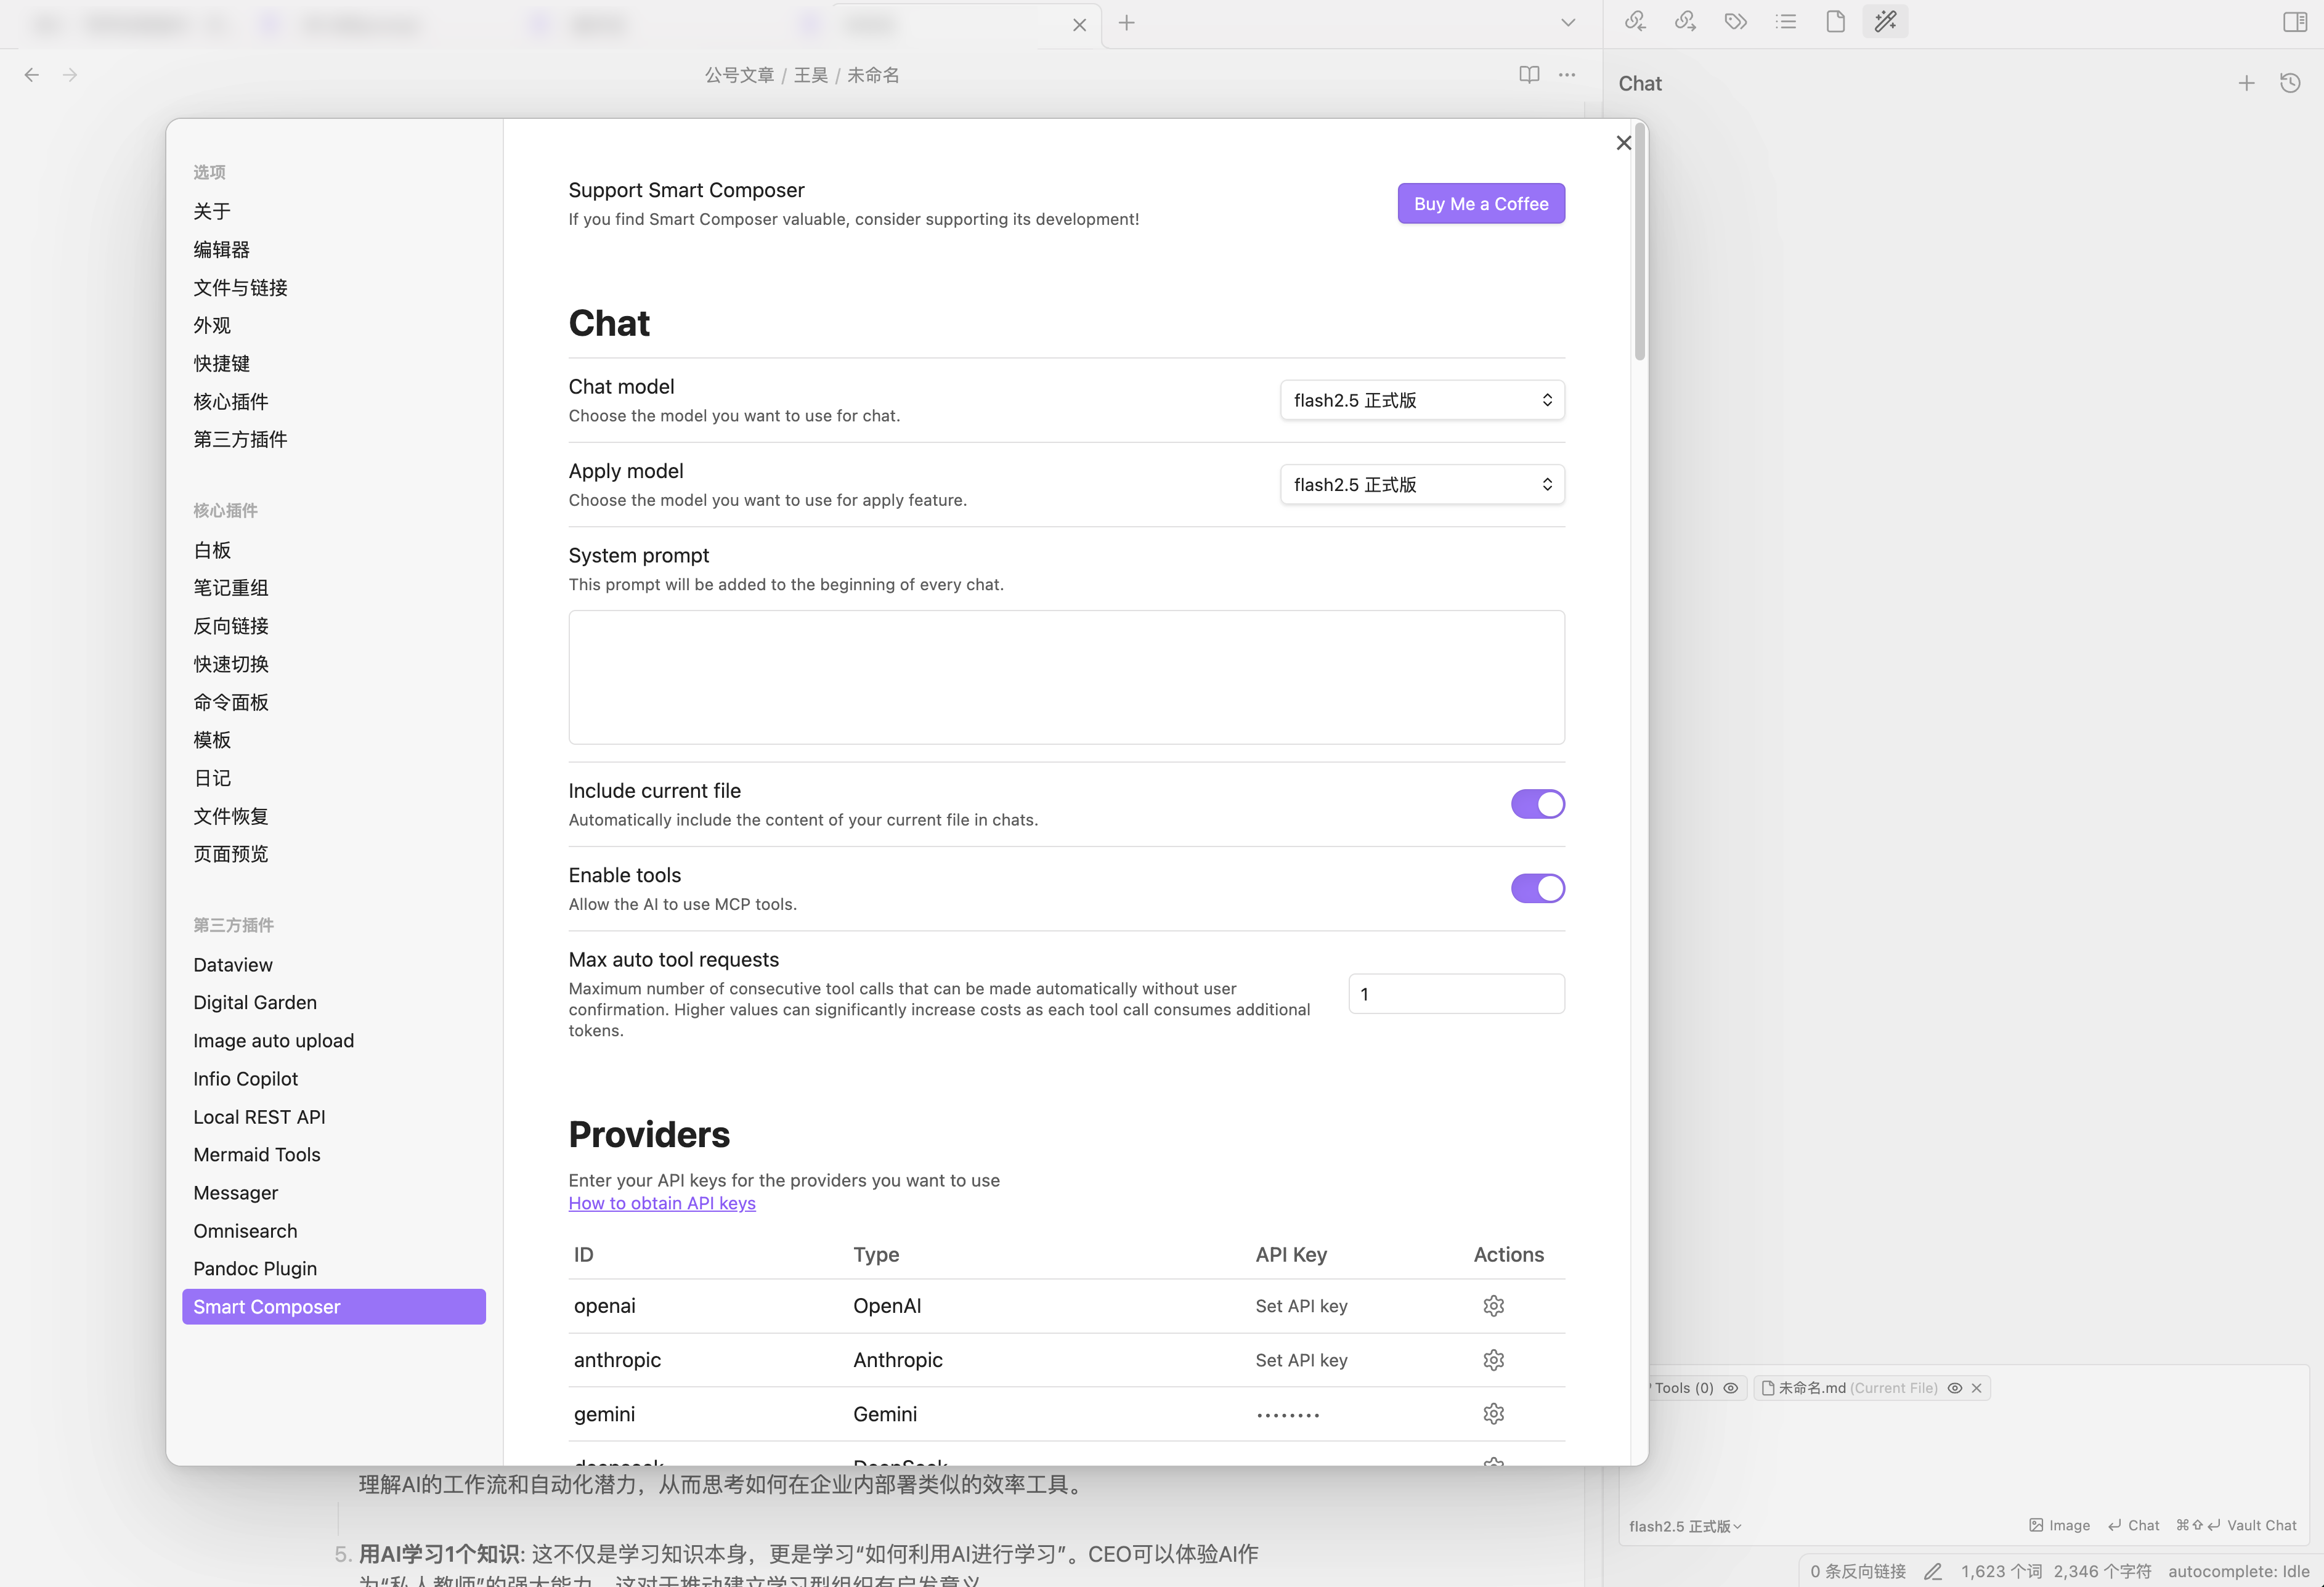Open Digital Garden plugin settings

click(255, 1003)
